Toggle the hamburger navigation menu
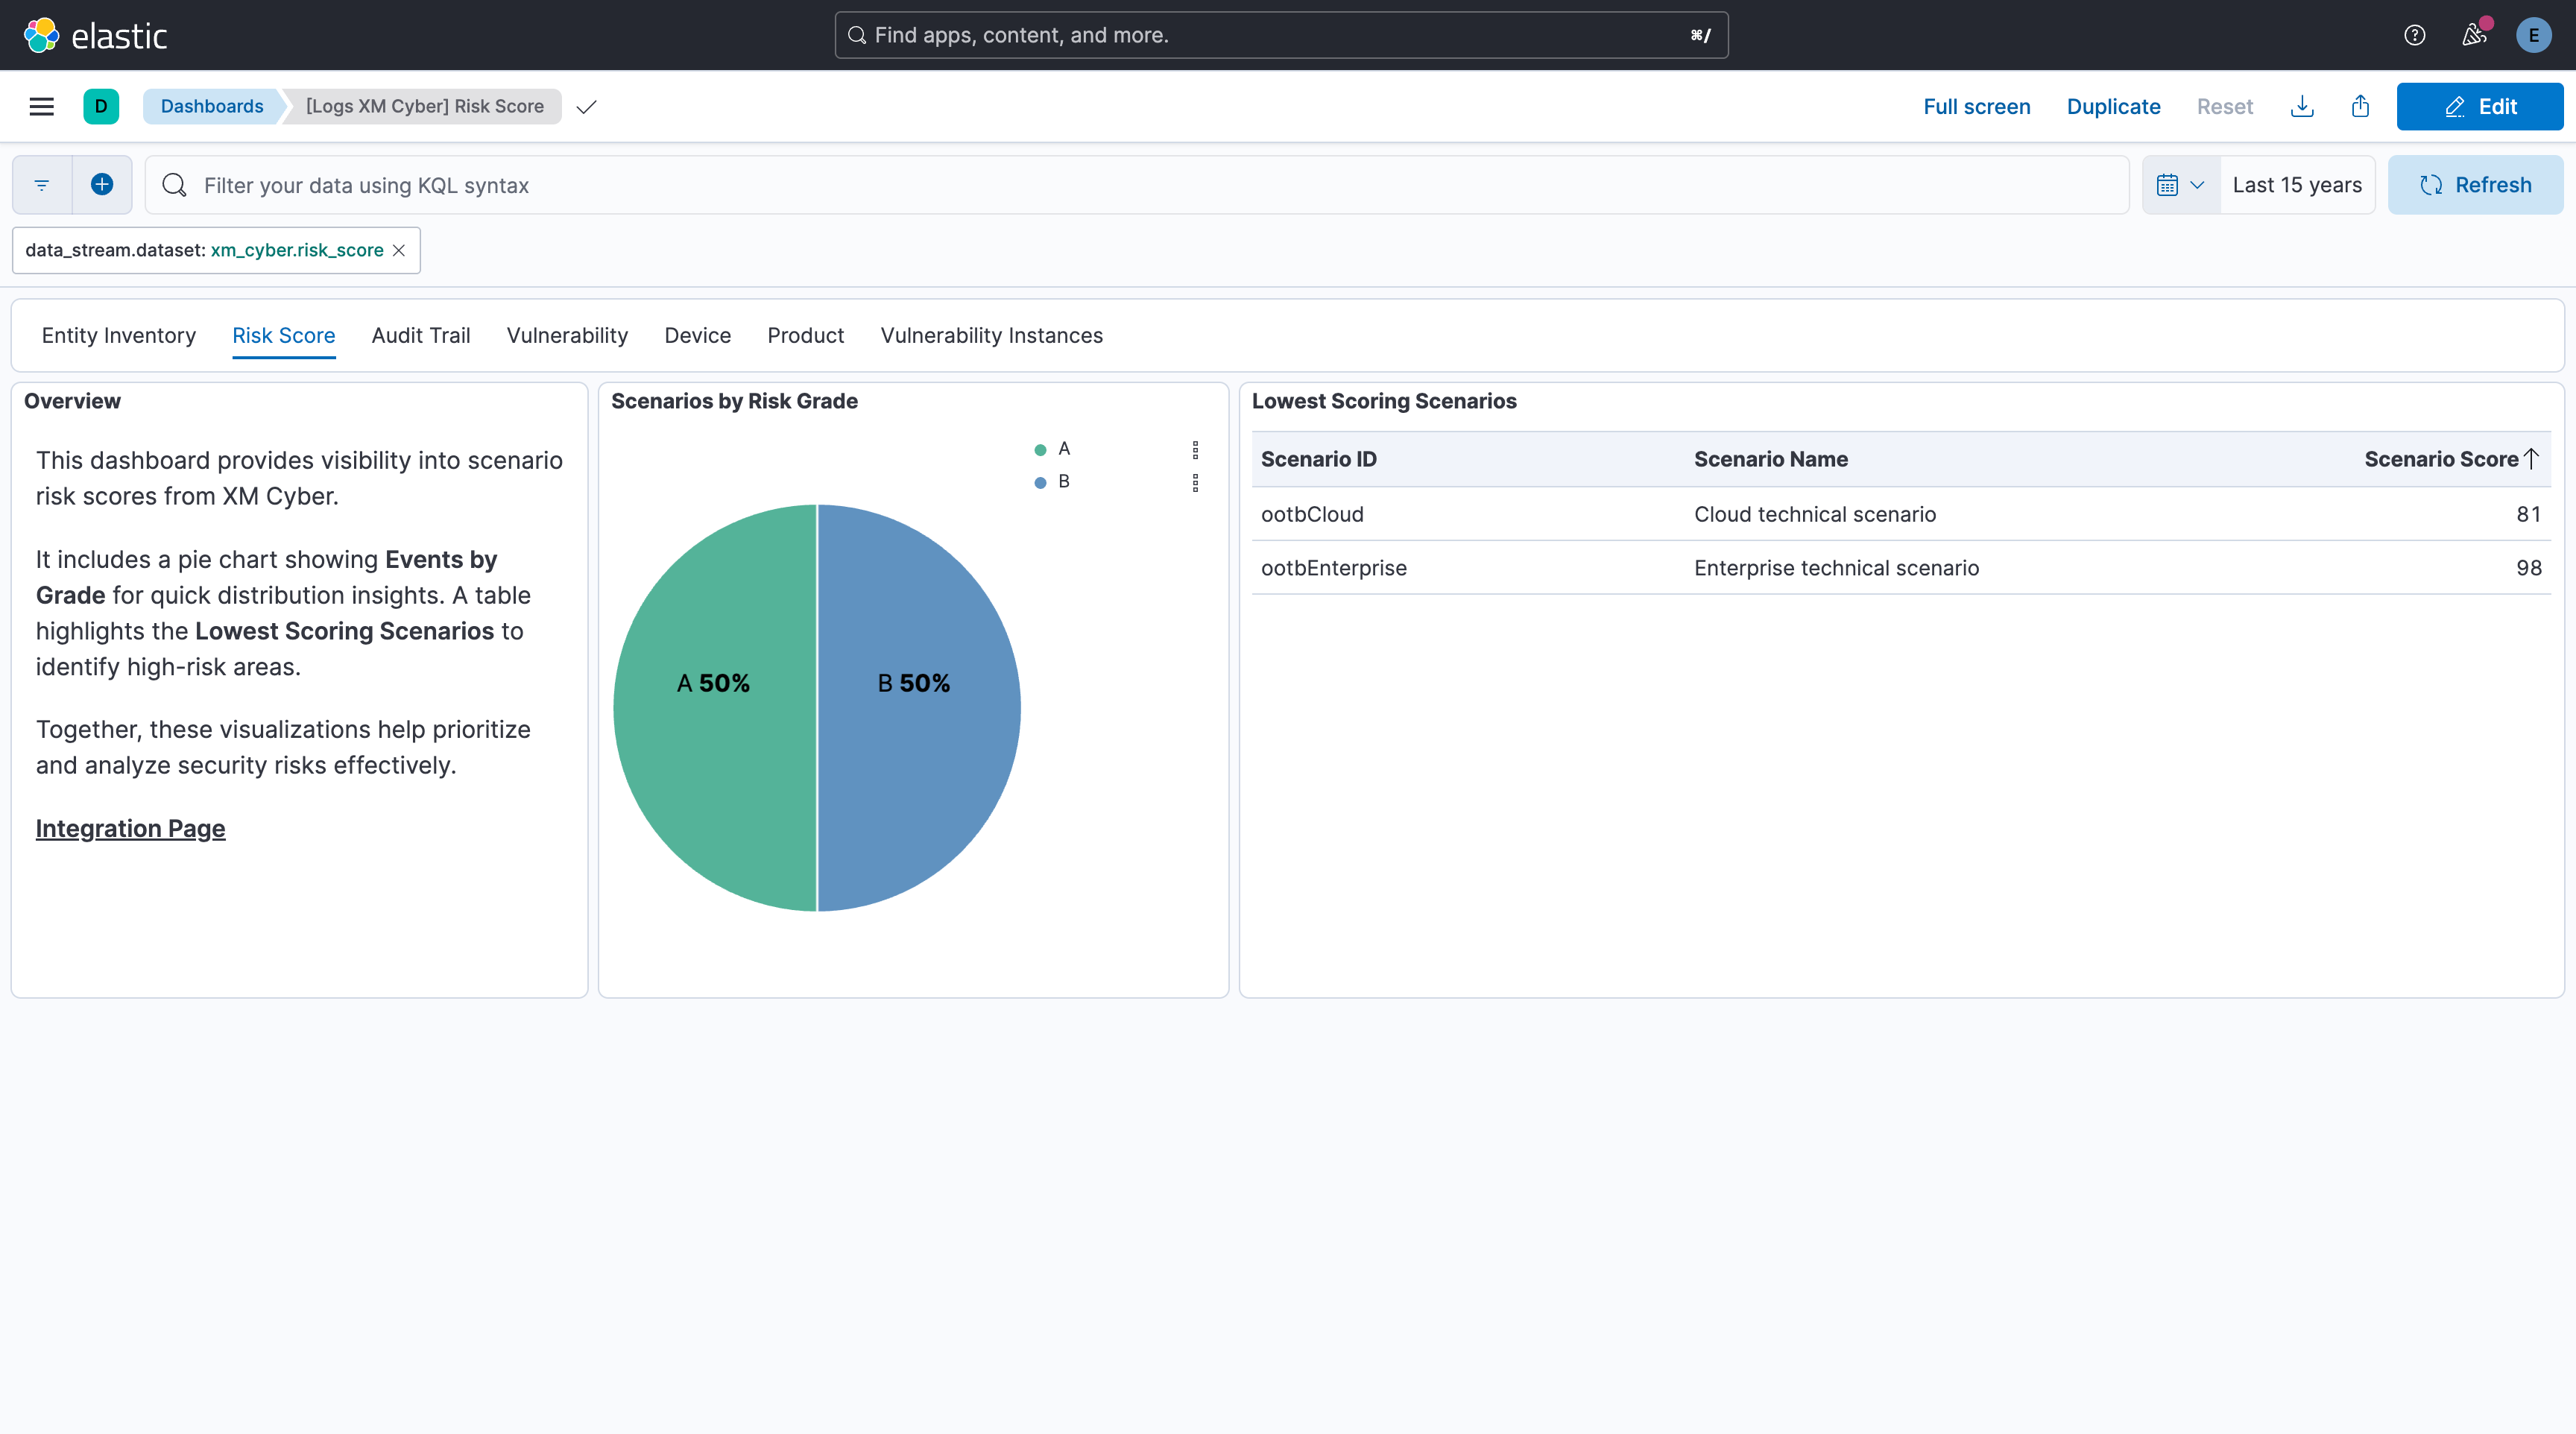 [42, 106]
